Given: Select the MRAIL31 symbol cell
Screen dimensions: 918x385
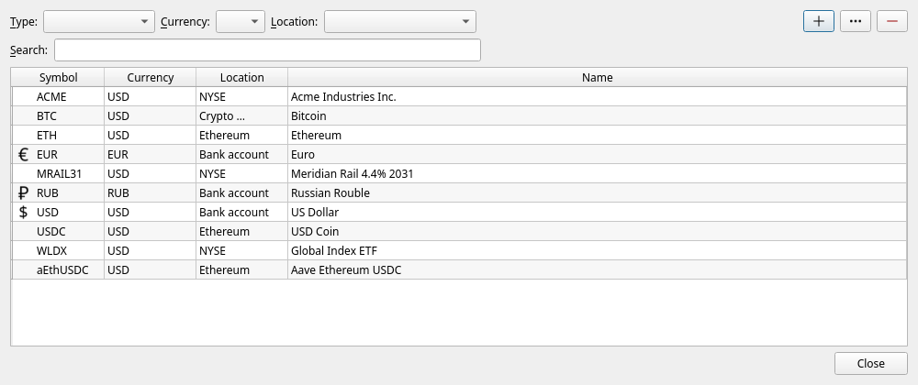Looking at the screenshot, I should coord(58,174).
